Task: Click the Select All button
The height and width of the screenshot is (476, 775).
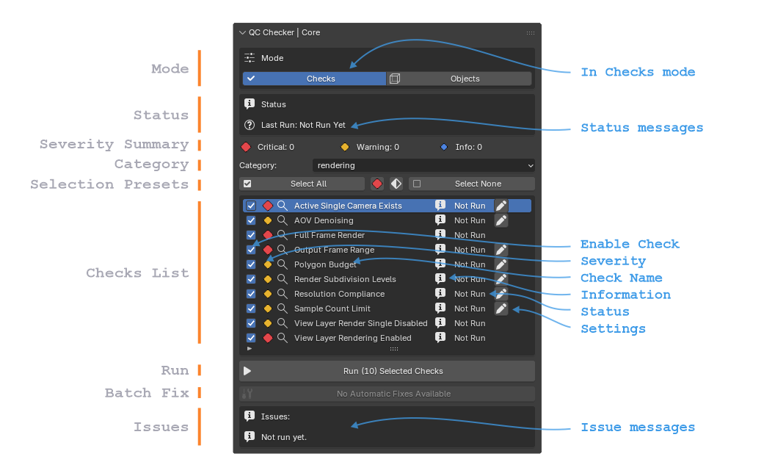Action: coord(302,184)
